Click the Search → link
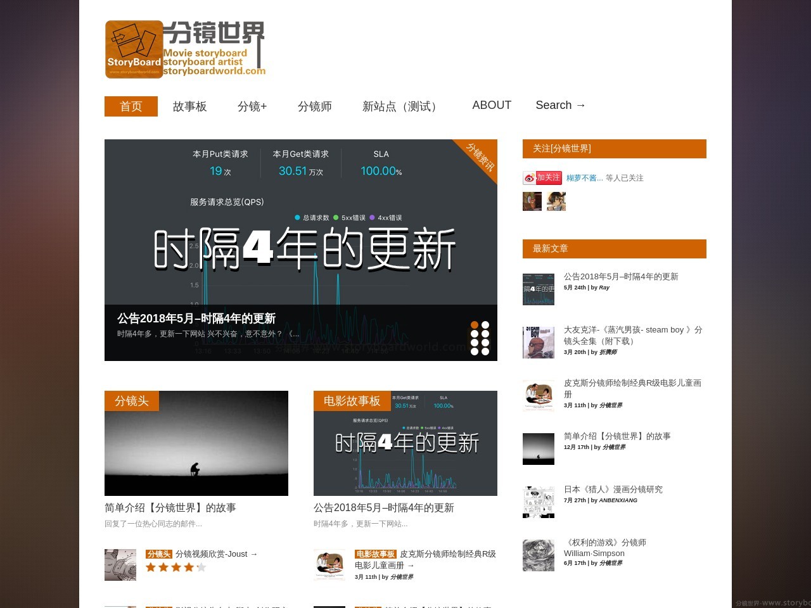The image size is (811, 608). (560, 105)
